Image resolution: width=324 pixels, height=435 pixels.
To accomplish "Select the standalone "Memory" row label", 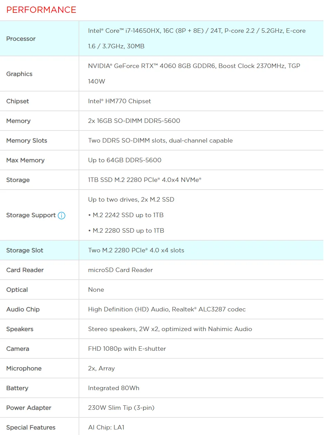I will (x=18, y=121).
